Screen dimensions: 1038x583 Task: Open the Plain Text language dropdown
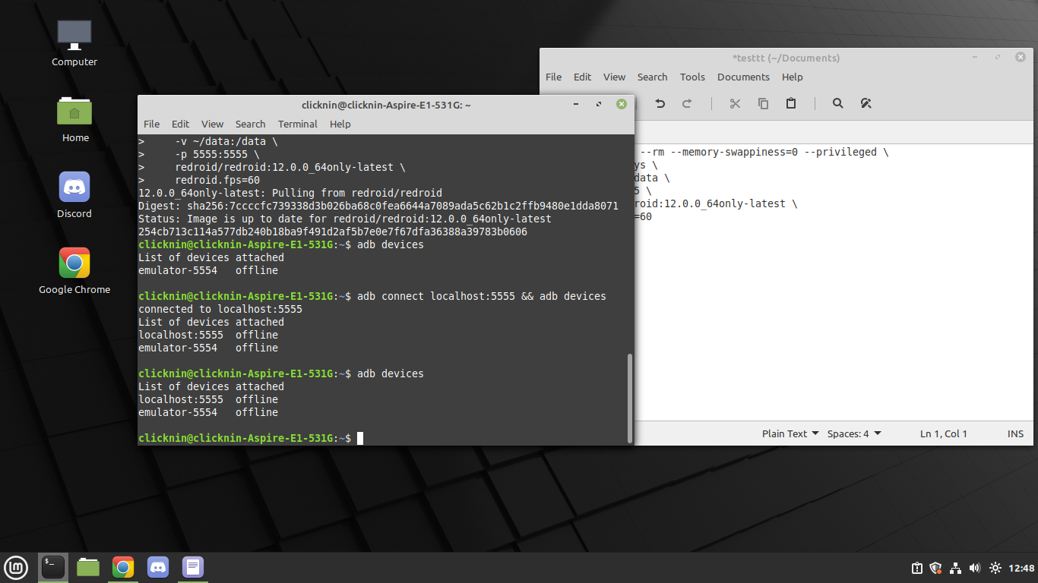(785, 433)
